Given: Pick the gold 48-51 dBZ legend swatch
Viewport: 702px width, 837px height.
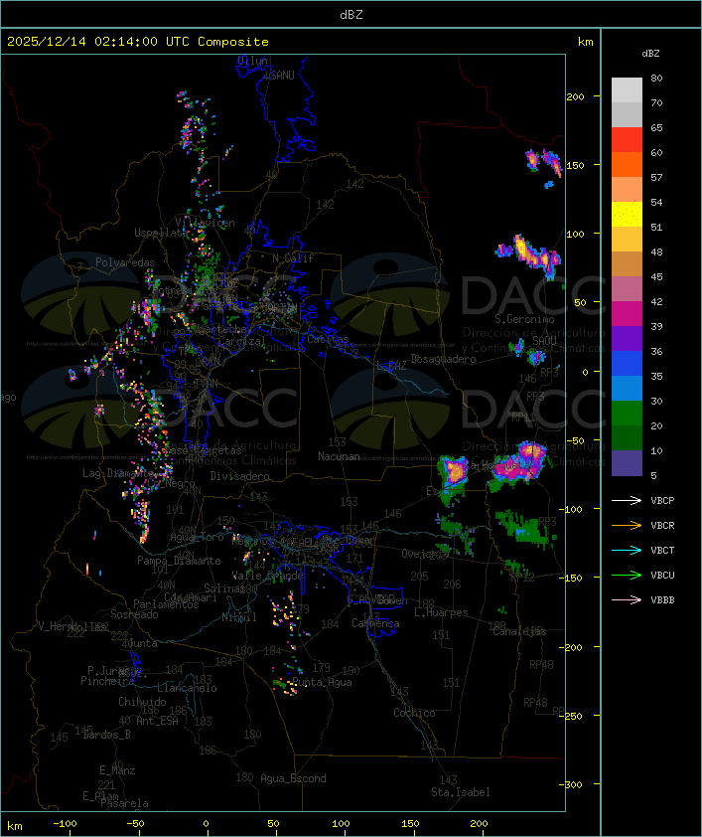Looking at the screenshot, I should click(627, 240).
